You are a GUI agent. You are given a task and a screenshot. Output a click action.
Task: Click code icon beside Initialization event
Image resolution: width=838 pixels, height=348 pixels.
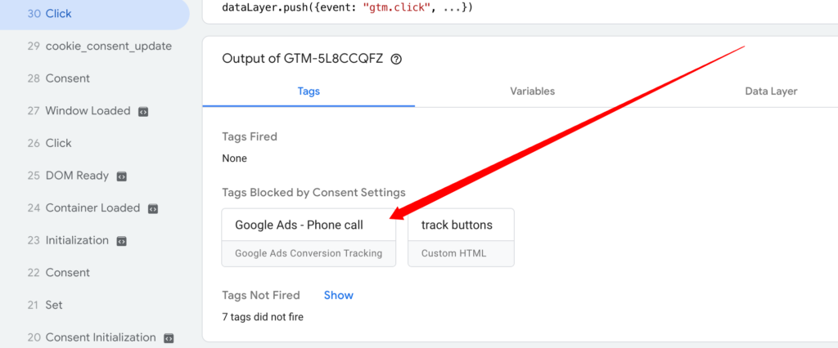(x=122, y=241)
